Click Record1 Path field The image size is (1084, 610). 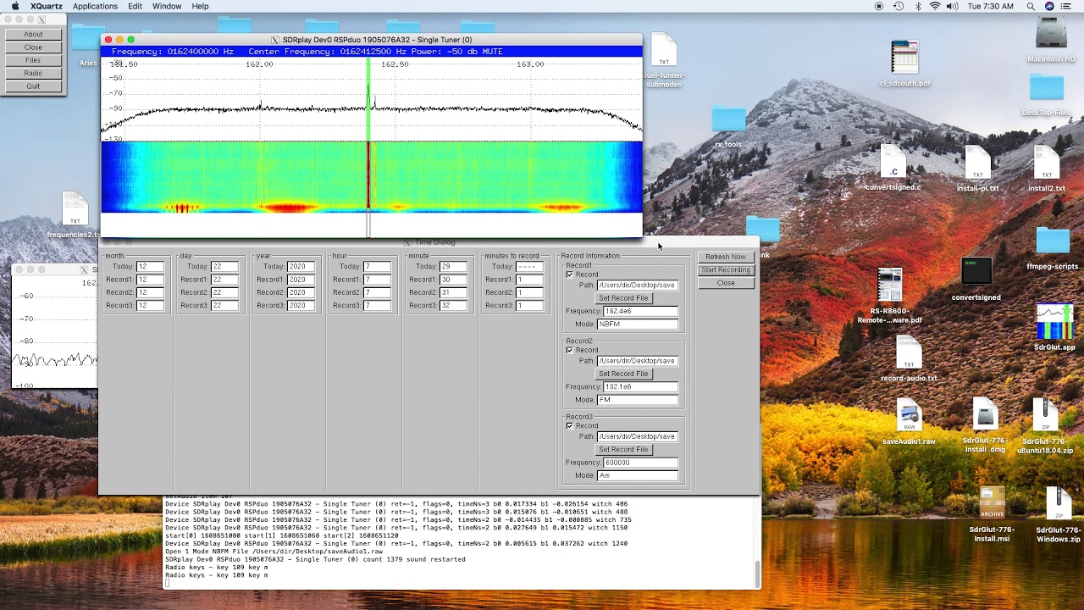(638, 286)
